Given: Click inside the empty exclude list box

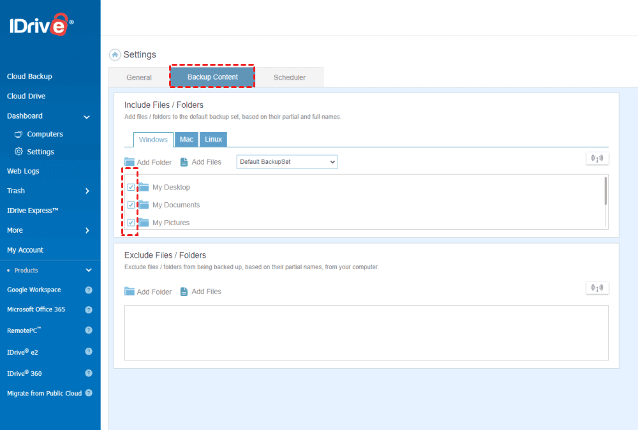Looking at the screenshot, I should (x=366, y=333).
